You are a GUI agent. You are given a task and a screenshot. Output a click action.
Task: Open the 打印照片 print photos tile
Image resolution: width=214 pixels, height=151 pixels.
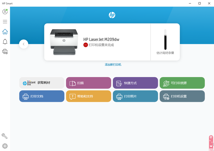[135, 96]
